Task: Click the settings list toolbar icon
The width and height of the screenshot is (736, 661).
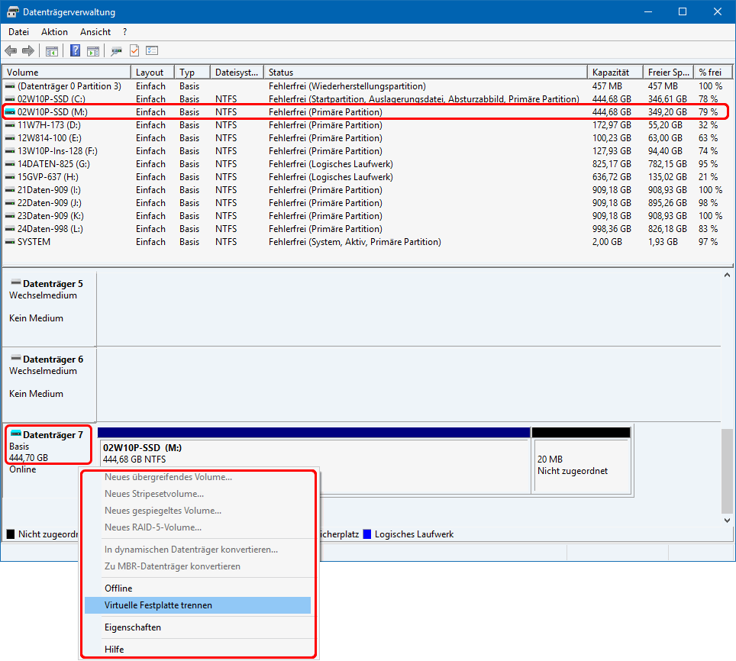Action: point(152,51)
